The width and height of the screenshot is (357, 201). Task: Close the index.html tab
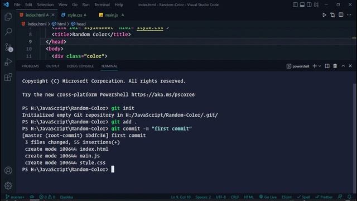[x=53, y=15]
